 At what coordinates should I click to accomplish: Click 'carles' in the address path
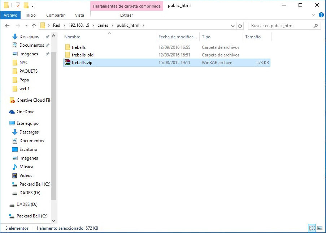(x=103, y=25)
